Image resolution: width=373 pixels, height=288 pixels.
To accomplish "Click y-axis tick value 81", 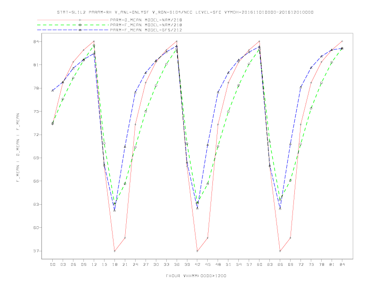I will pos(36,65).
